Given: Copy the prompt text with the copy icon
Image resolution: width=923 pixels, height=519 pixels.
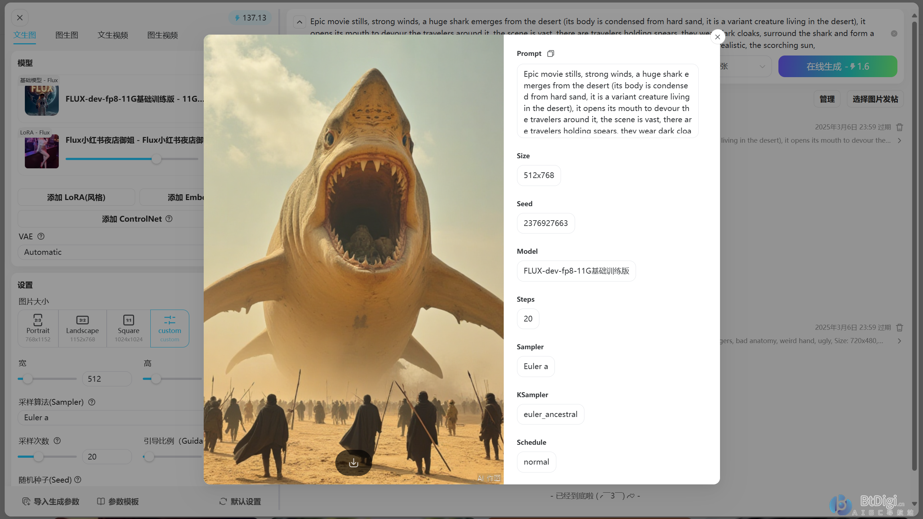Looking at the screenshot, I should click(550, 53).
